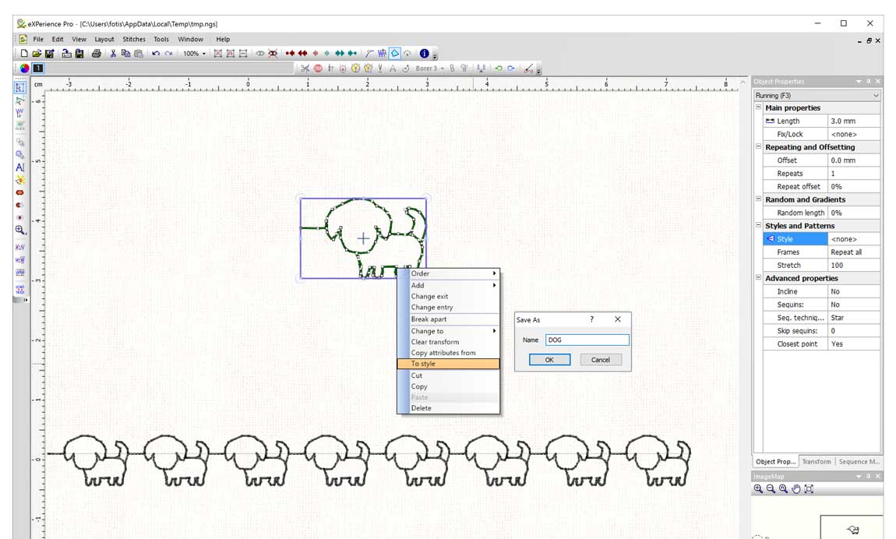Click the Style value <none> field
Screen dimensions: 896x539
(854, 239)
